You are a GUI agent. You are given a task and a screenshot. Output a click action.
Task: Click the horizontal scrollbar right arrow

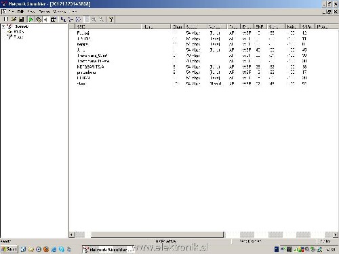pyautogui.click(x=336, y=235)
